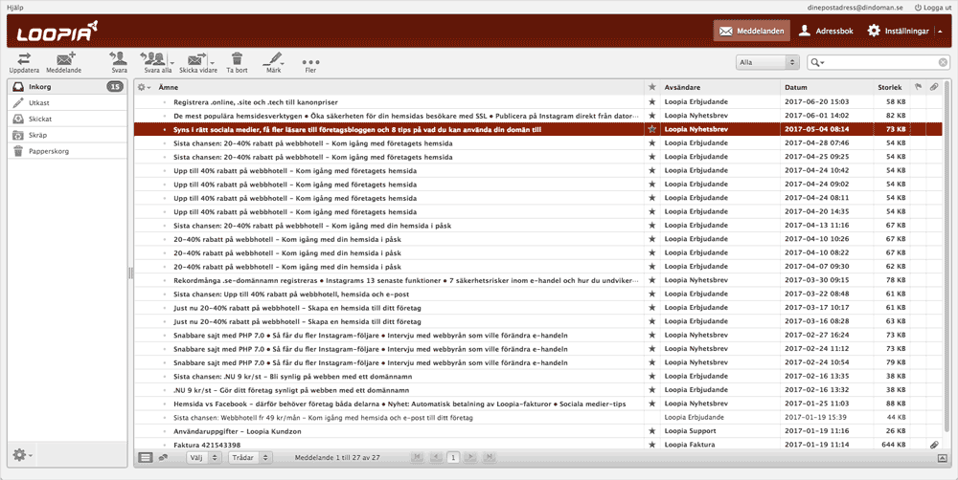Image resolution: width=958 pixels, height=480 pixels.
Task: Toggle star on Faktura 421543398 row
Action: [651, 445]
